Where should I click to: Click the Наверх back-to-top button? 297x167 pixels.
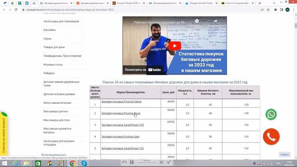pos(284,154)
